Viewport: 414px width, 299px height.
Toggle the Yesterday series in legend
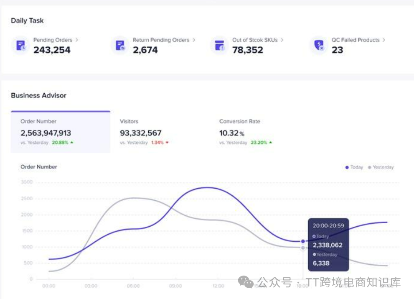[x=381, y=167]
